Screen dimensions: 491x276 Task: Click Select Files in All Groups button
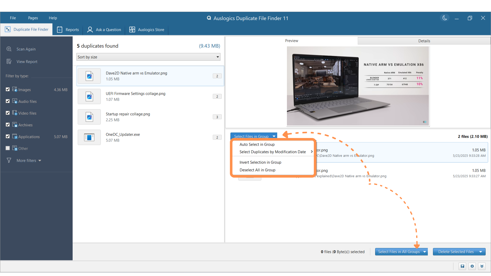click(398, 252)
